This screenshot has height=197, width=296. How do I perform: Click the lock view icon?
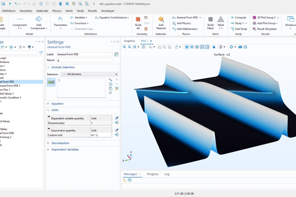[x=214, y=47]
